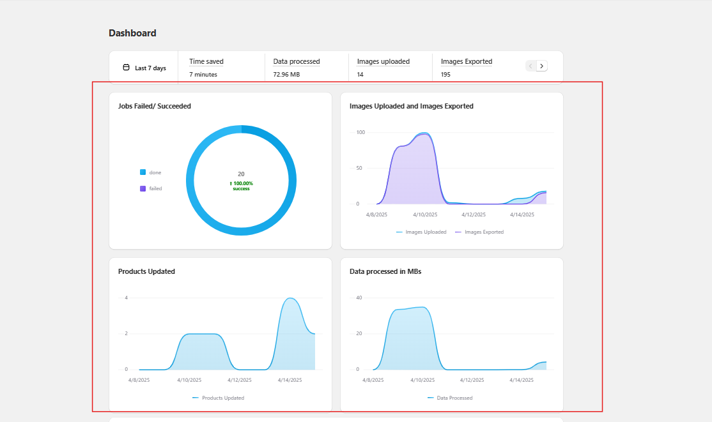This screenshot has height=422, width=712.
Task: Open the Data processed metric details
Action: pyautogui.click(x=297, y=62)
